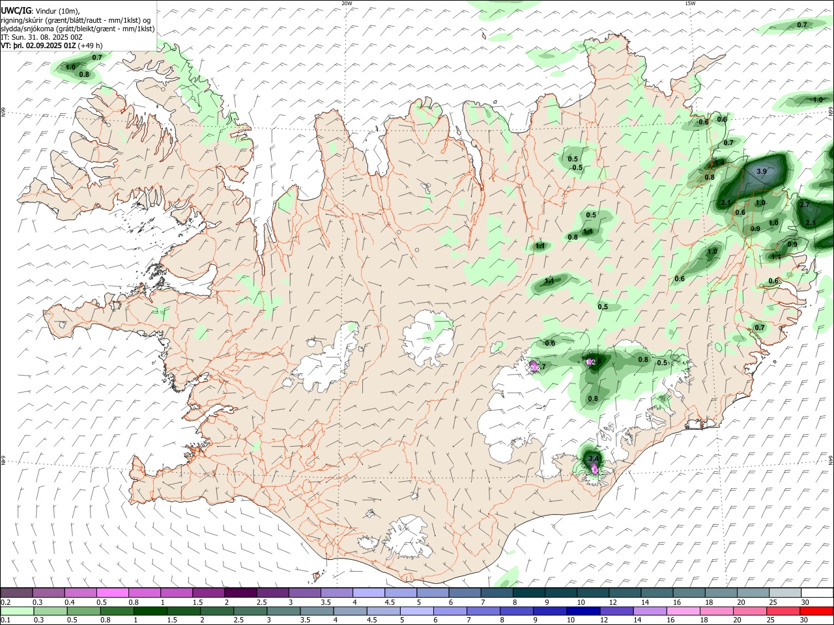Click the lower legend swatch between 1 and 1.5

(x=150, y=611)
